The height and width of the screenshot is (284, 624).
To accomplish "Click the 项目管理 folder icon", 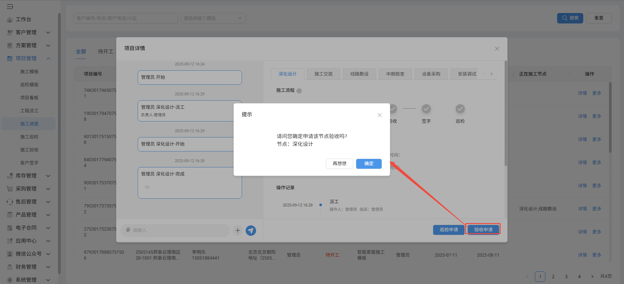I will point(10,59).
